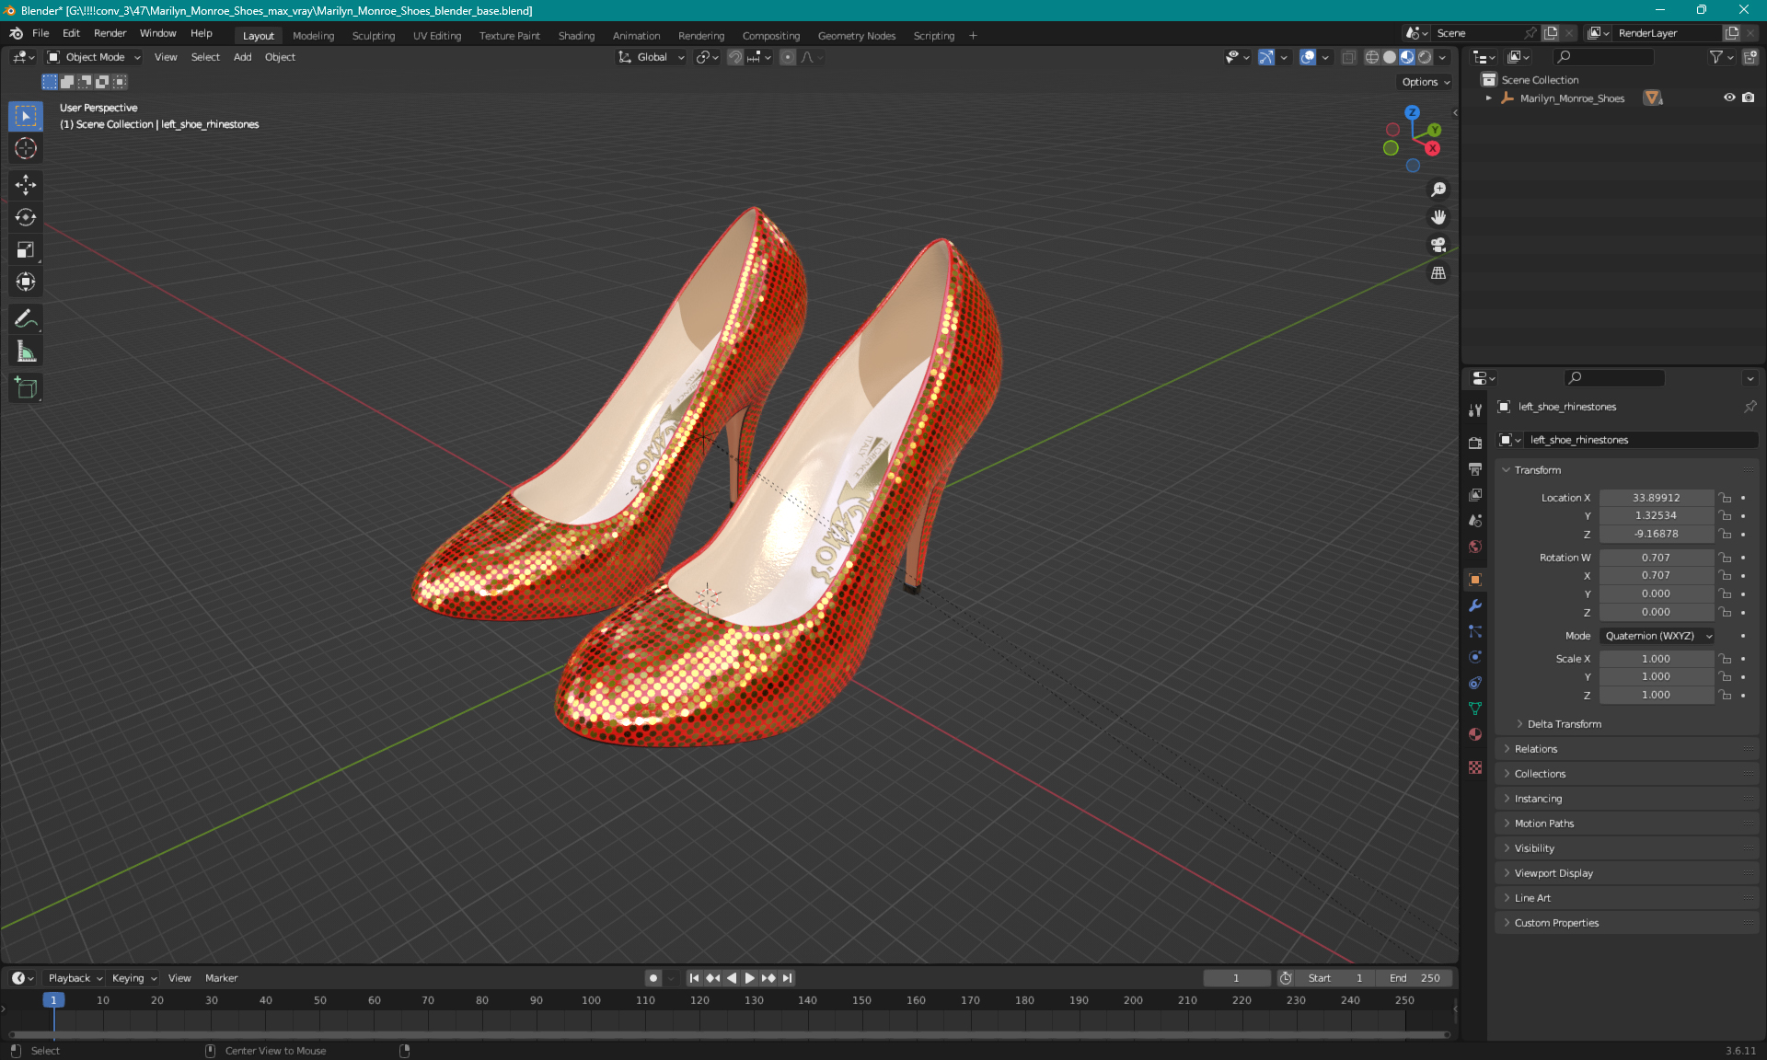The image size is (1767, 1060).
Task: Select the Measure tool
Action: [26, 351]
